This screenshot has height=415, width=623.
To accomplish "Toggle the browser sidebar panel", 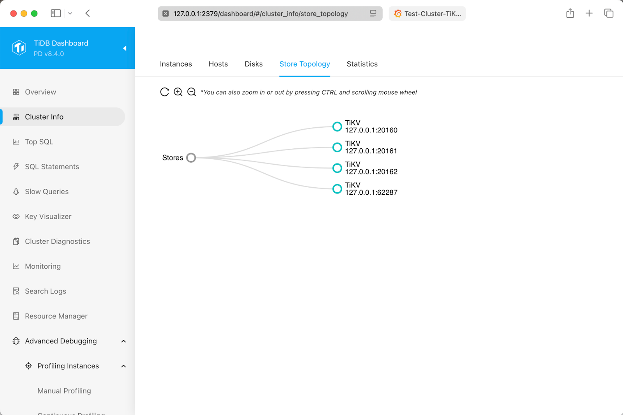I will [56, 13].
